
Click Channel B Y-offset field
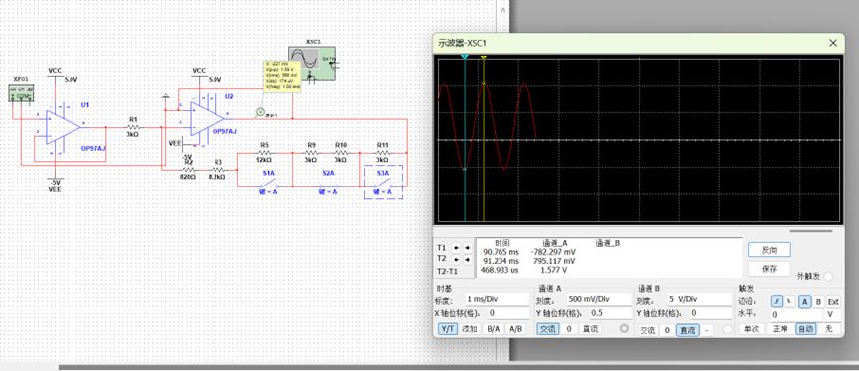711,313
